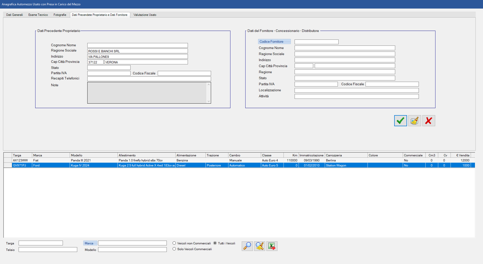Clear form with the broom icon

(x=415, y=121)
